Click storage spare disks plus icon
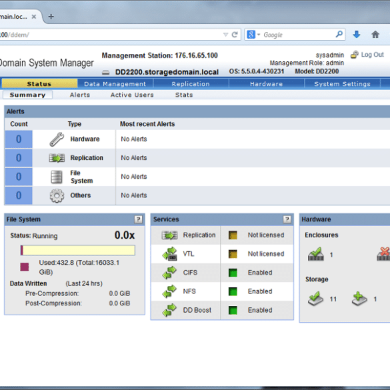Viewport: 390px width, 390px height. [359, 299]
